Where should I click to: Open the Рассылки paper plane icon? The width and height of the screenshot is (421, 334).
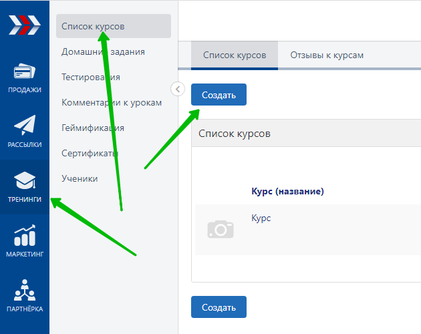click(x=25, y=126)
